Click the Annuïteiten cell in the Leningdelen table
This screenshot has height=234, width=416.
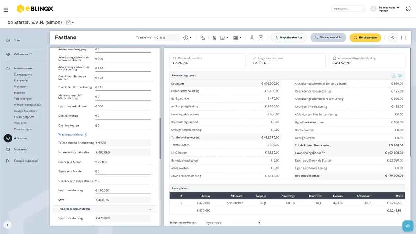[235, 203]
